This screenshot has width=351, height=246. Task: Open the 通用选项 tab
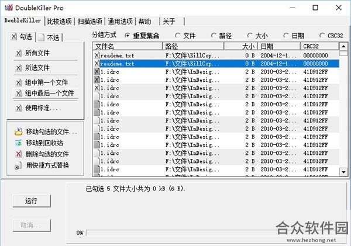pyautogui.click(x=120, y=22)
